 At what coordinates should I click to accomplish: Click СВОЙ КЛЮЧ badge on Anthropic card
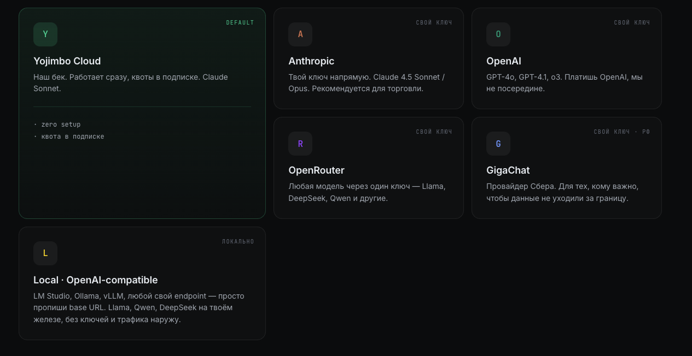tap(434, 23)
